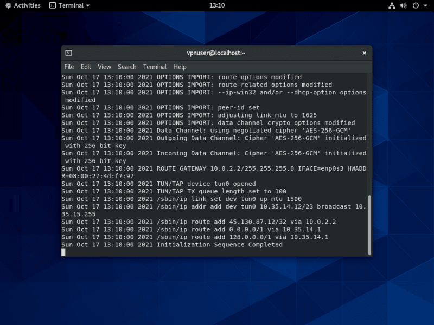Click the Activities button
Image resolution: width=434 pixels, height=325 pixels.
pyautogui.click(x=27, y=5)
